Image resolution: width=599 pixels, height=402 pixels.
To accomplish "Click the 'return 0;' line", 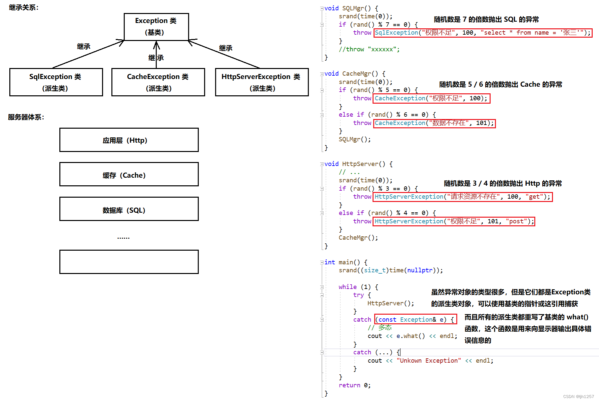I will pos(355,385).
